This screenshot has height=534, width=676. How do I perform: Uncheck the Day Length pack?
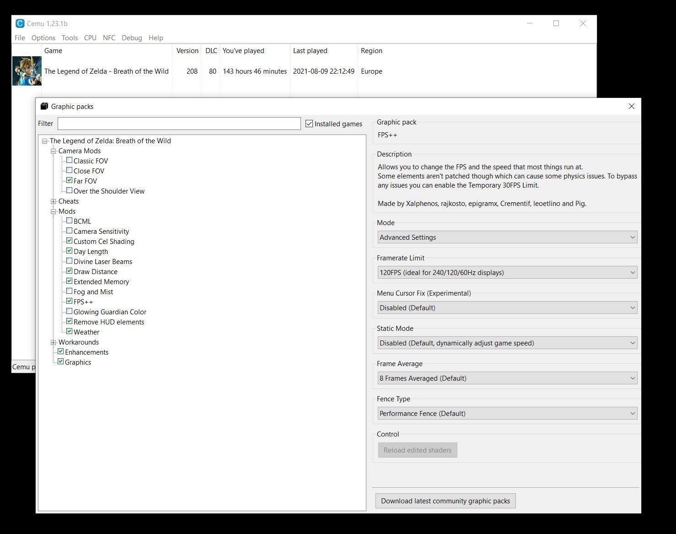[69, 251]
